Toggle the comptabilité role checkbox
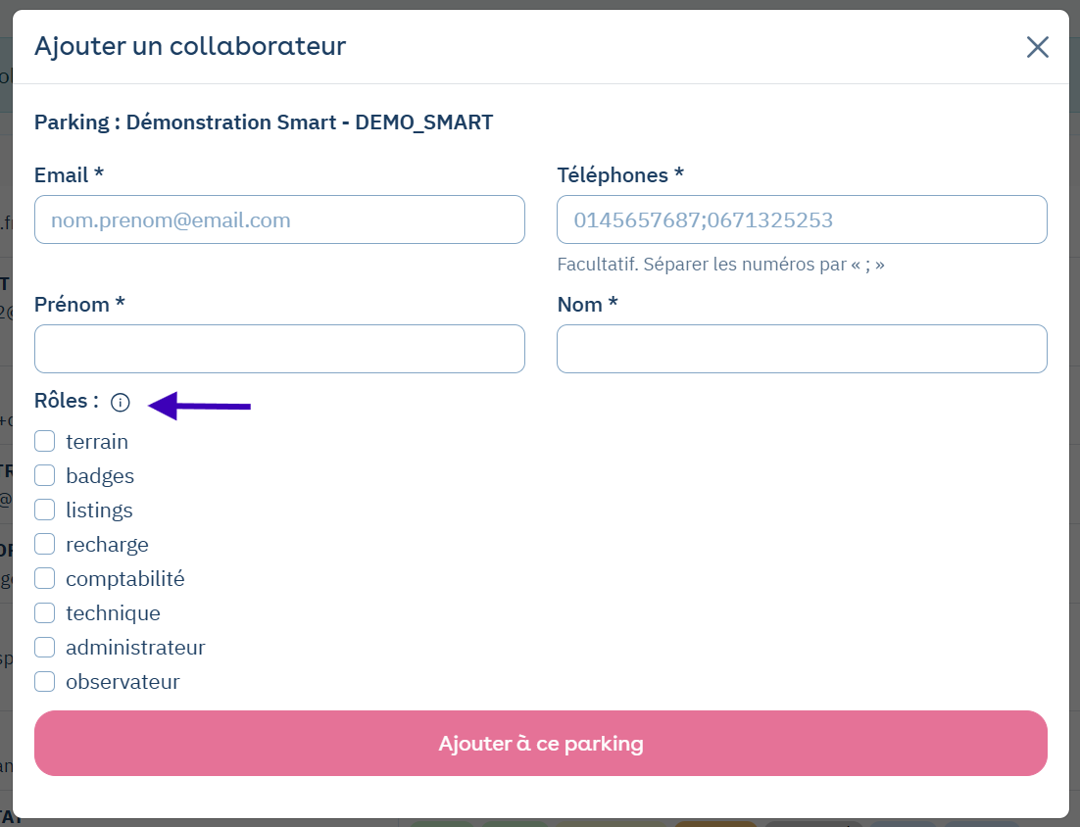Image resolution: width=1080 pixels, height=827 pixels. pyautogui.click(x=45, y=578)
